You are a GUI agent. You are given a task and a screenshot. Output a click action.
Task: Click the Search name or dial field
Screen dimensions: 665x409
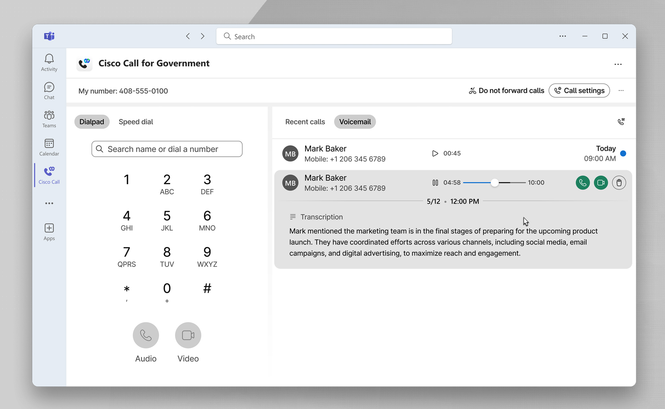click(x=167, y=149)
